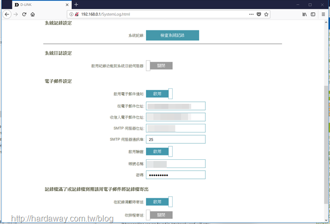
Task: Toggle send-on-log-full email switch
Action: tap(159, 202)
